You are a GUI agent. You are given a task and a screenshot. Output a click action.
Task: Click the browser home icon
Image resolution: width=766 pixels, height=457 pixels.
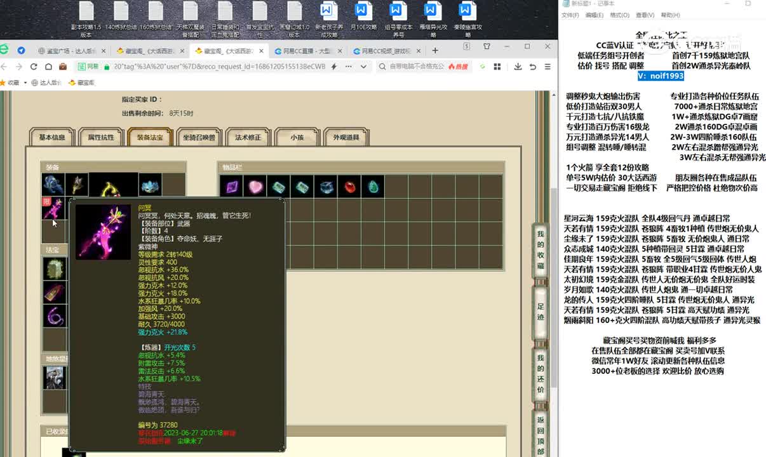[48, 67]
